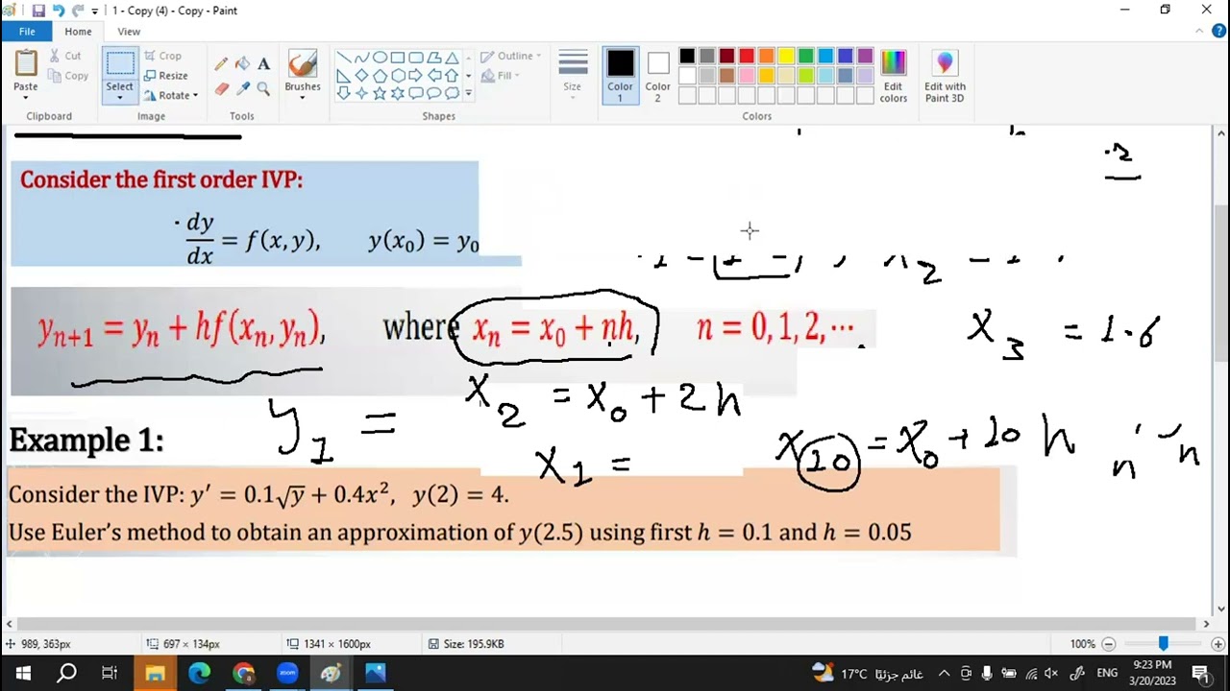Click the Paste clipboard icon
The width and height of the screenshot is (1230, 691).
(x=26, y=63)
